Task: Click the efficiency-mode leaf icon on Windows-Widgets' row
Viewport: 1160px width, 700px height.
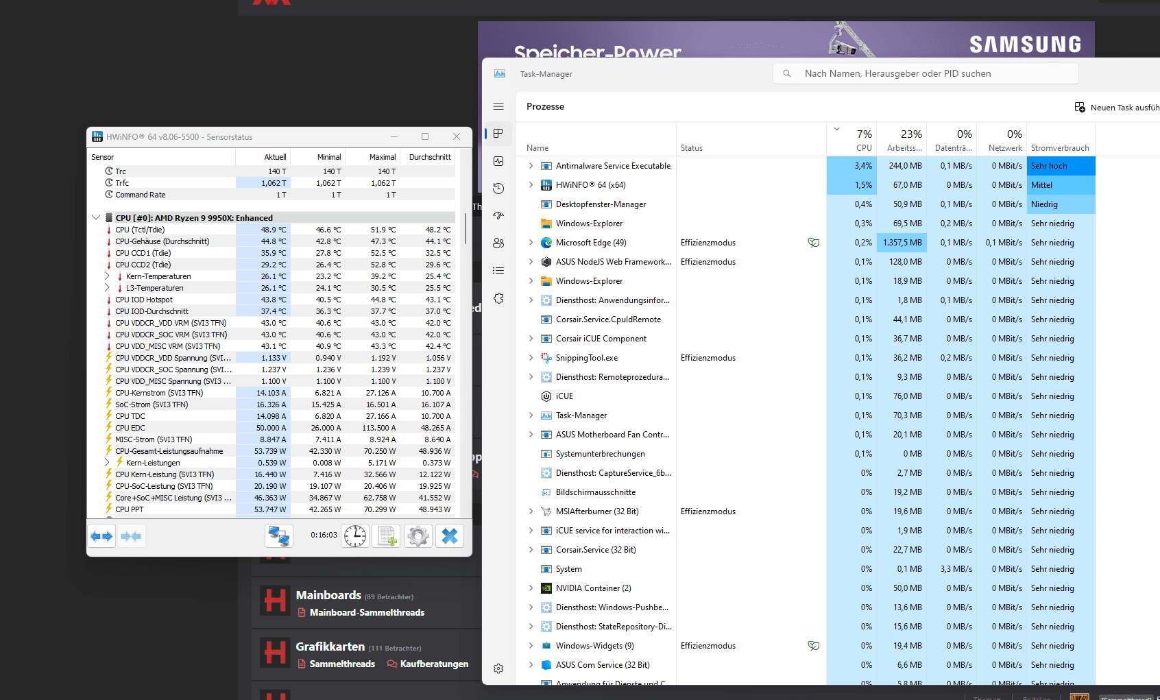Action: pyautogui.click(x=814, y=646)
